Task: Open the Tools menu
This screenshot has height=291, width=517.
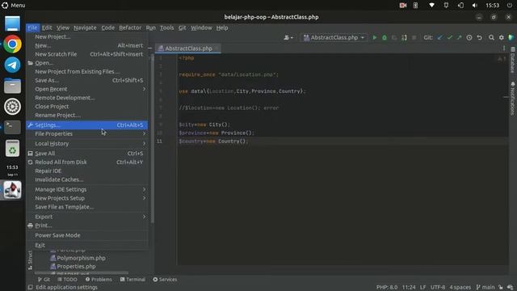Action: point(167,27)
